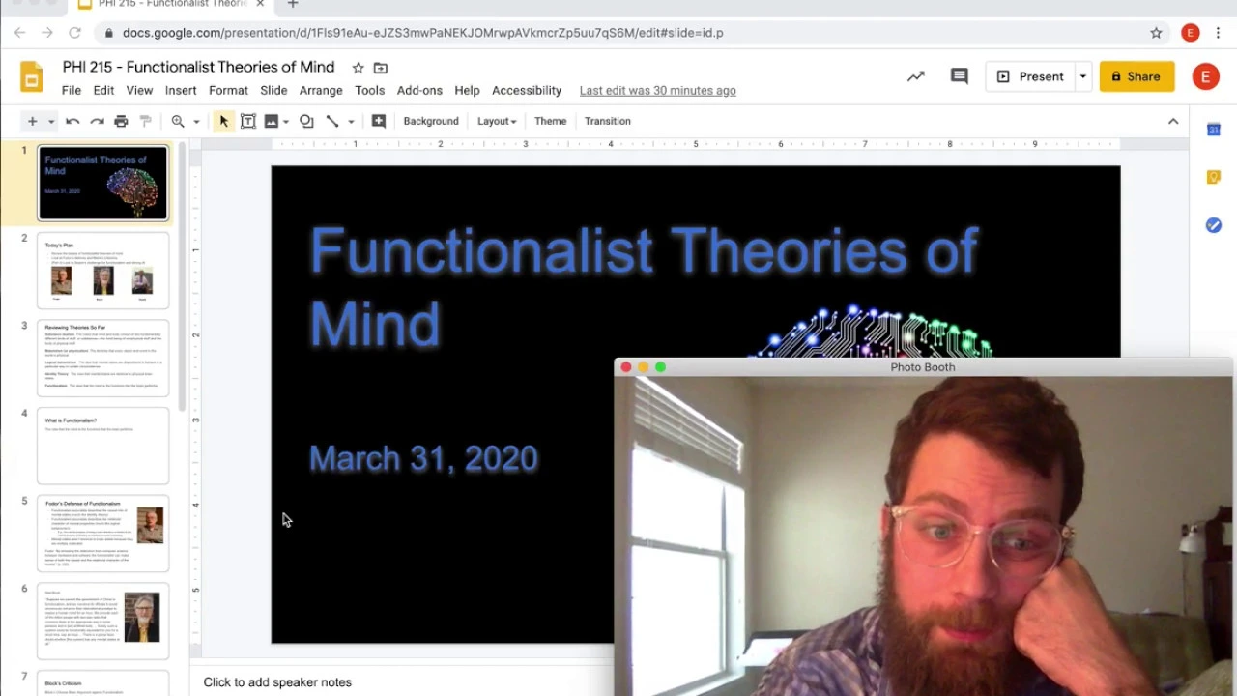Close the PHI 215 browser tab
The width and height of the screenshot is (1237, 696).
point(259,4)
